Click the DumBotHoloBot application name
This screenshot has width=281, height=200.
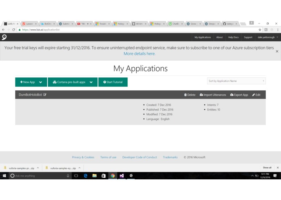[30, 95]
